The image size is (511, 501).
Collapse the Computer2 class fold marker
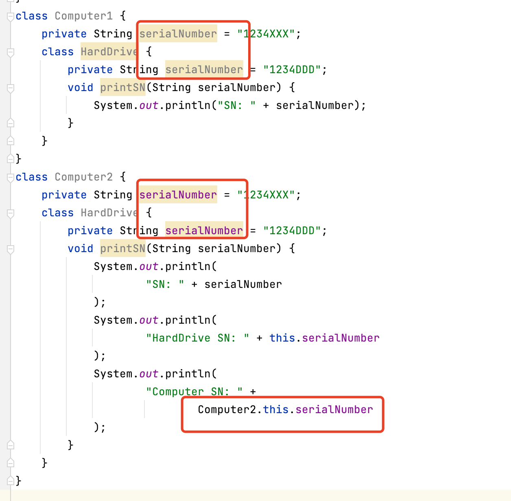[x=11, y=178]
